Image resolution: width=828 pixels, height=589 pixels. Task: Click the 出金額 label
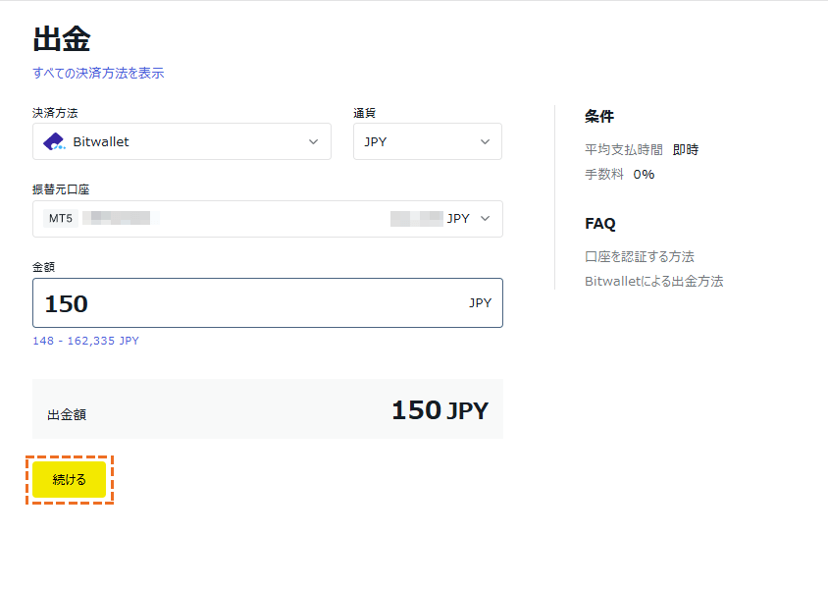(x=67, y=414)
